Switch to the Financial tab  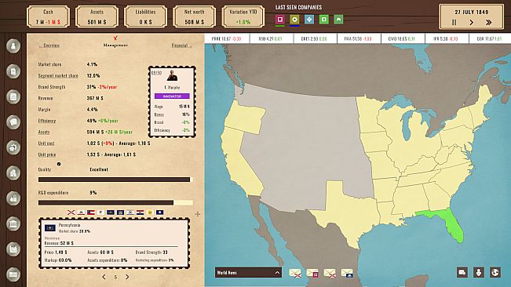pos(181,45)
